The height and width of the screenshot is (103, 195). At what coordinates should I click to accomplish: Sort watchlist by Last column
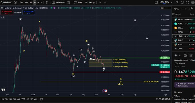[192, 14]
